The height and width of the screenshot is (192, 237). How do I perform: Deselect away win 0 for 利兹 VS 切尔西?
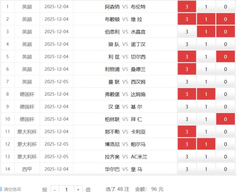[x=226, y=57]
